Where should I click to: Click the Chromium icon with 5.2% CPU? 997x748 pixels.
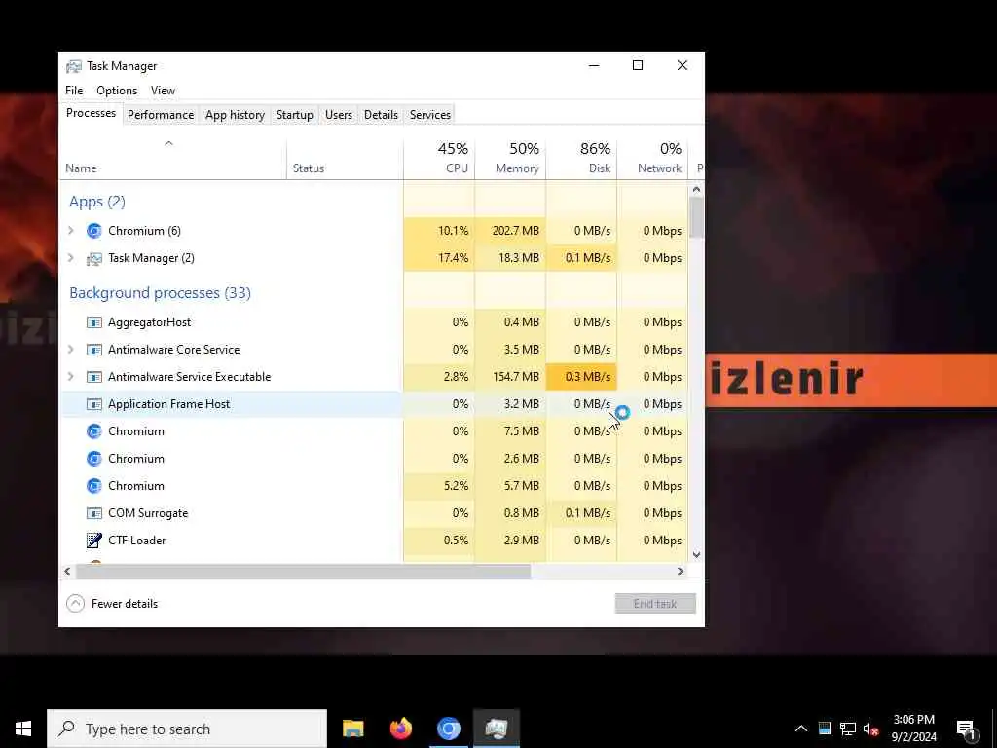[94, 486]
